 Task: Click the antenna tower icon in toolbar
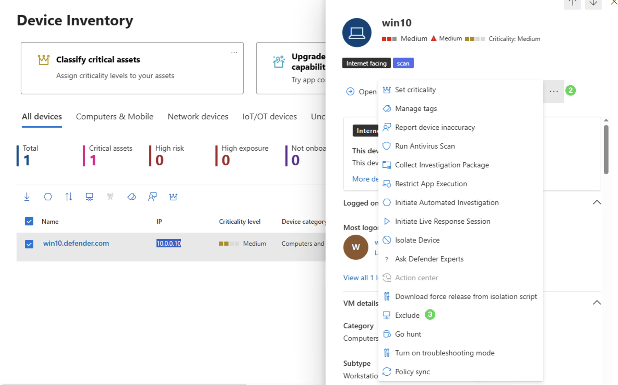pyautogui.click(x=110, y=197)
